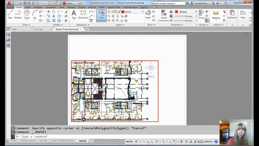This screenshot has width=259, height=146.
Task: Click the AutoCAD application menu button
Action: pos(9,4)
